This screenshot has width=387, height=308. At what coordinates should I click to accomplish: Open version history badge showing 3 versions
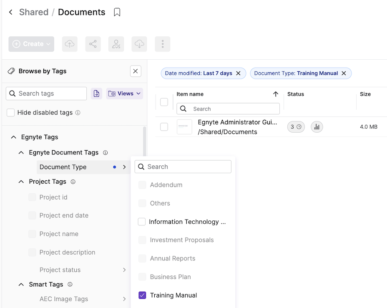(296, 126)
